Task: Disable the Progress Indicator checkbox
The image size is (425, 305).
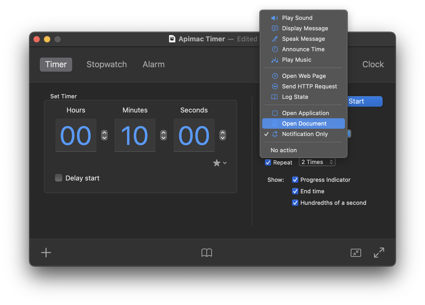Action: [x=295, y=180]
